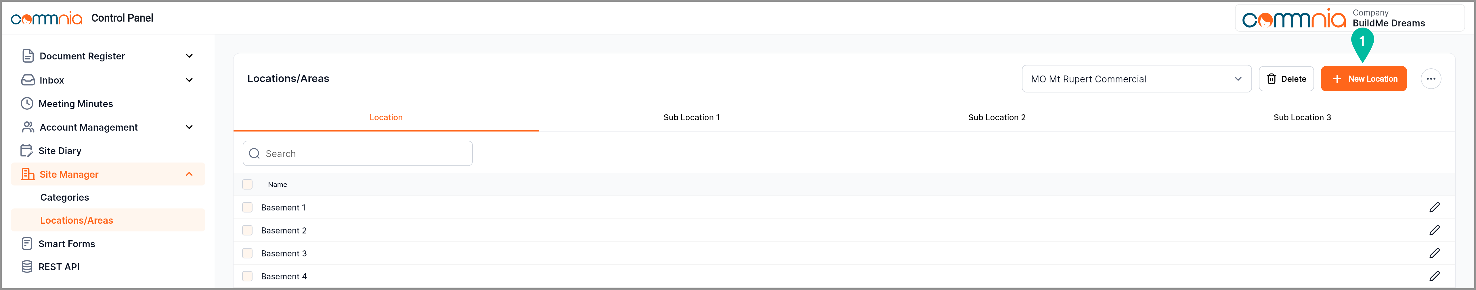The image size is (1476, 290).
Task: Open Categories under Site Manager
Action: [65, 197]
